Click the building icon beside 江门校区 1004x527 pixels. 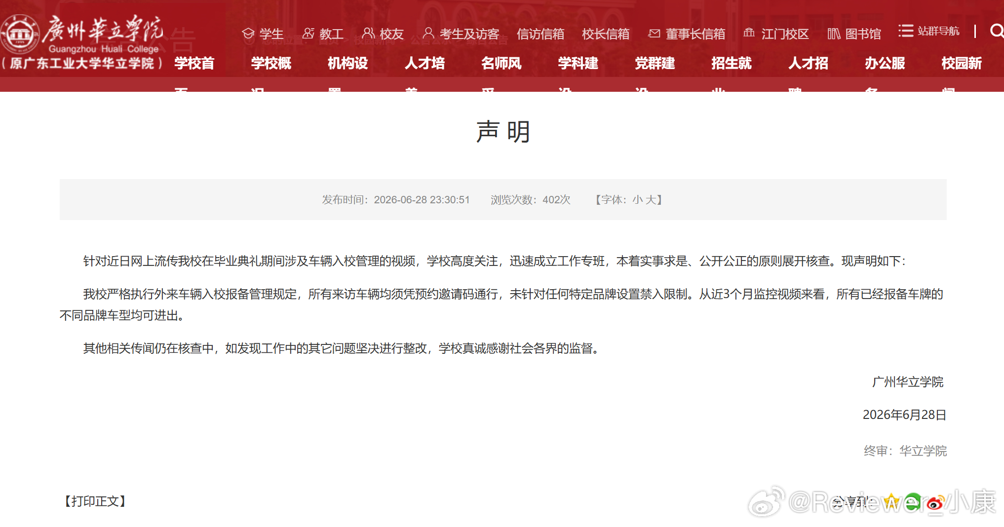click(749, 33)
